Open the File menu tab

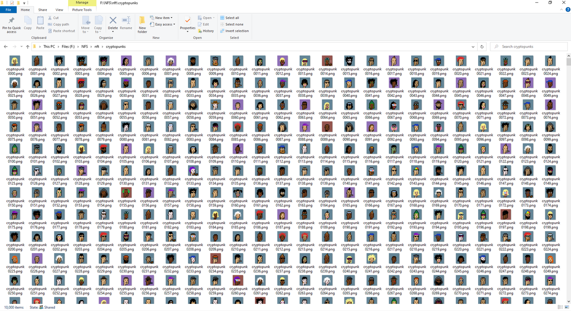pos(9,9)
